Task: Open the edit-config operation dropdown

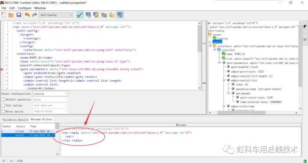Action: (56, 15)
